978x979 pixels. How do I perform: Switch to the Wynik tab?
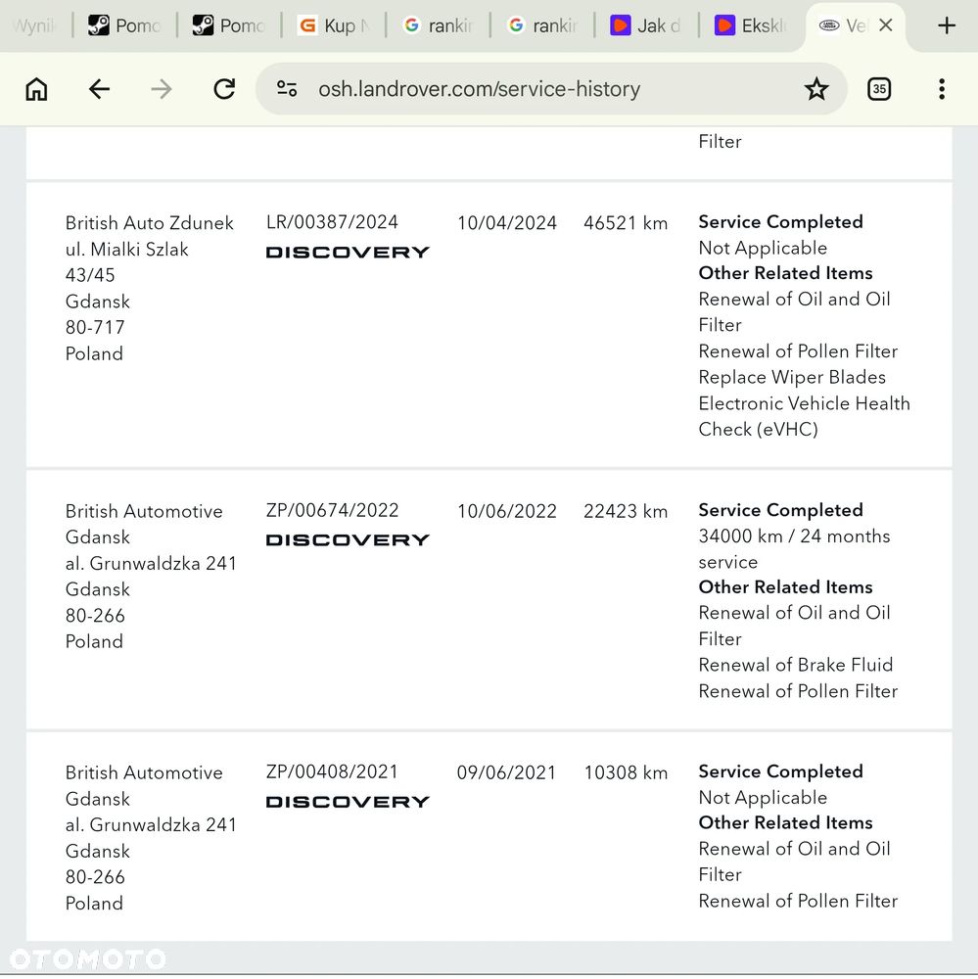(x=34, y=25)
